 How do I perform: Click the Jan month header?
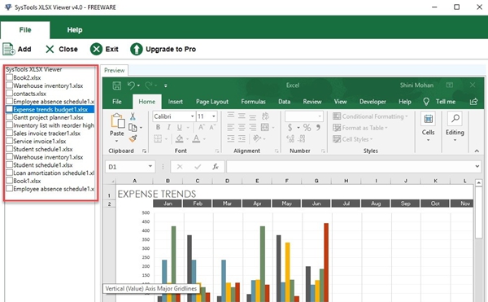(168, 204)
